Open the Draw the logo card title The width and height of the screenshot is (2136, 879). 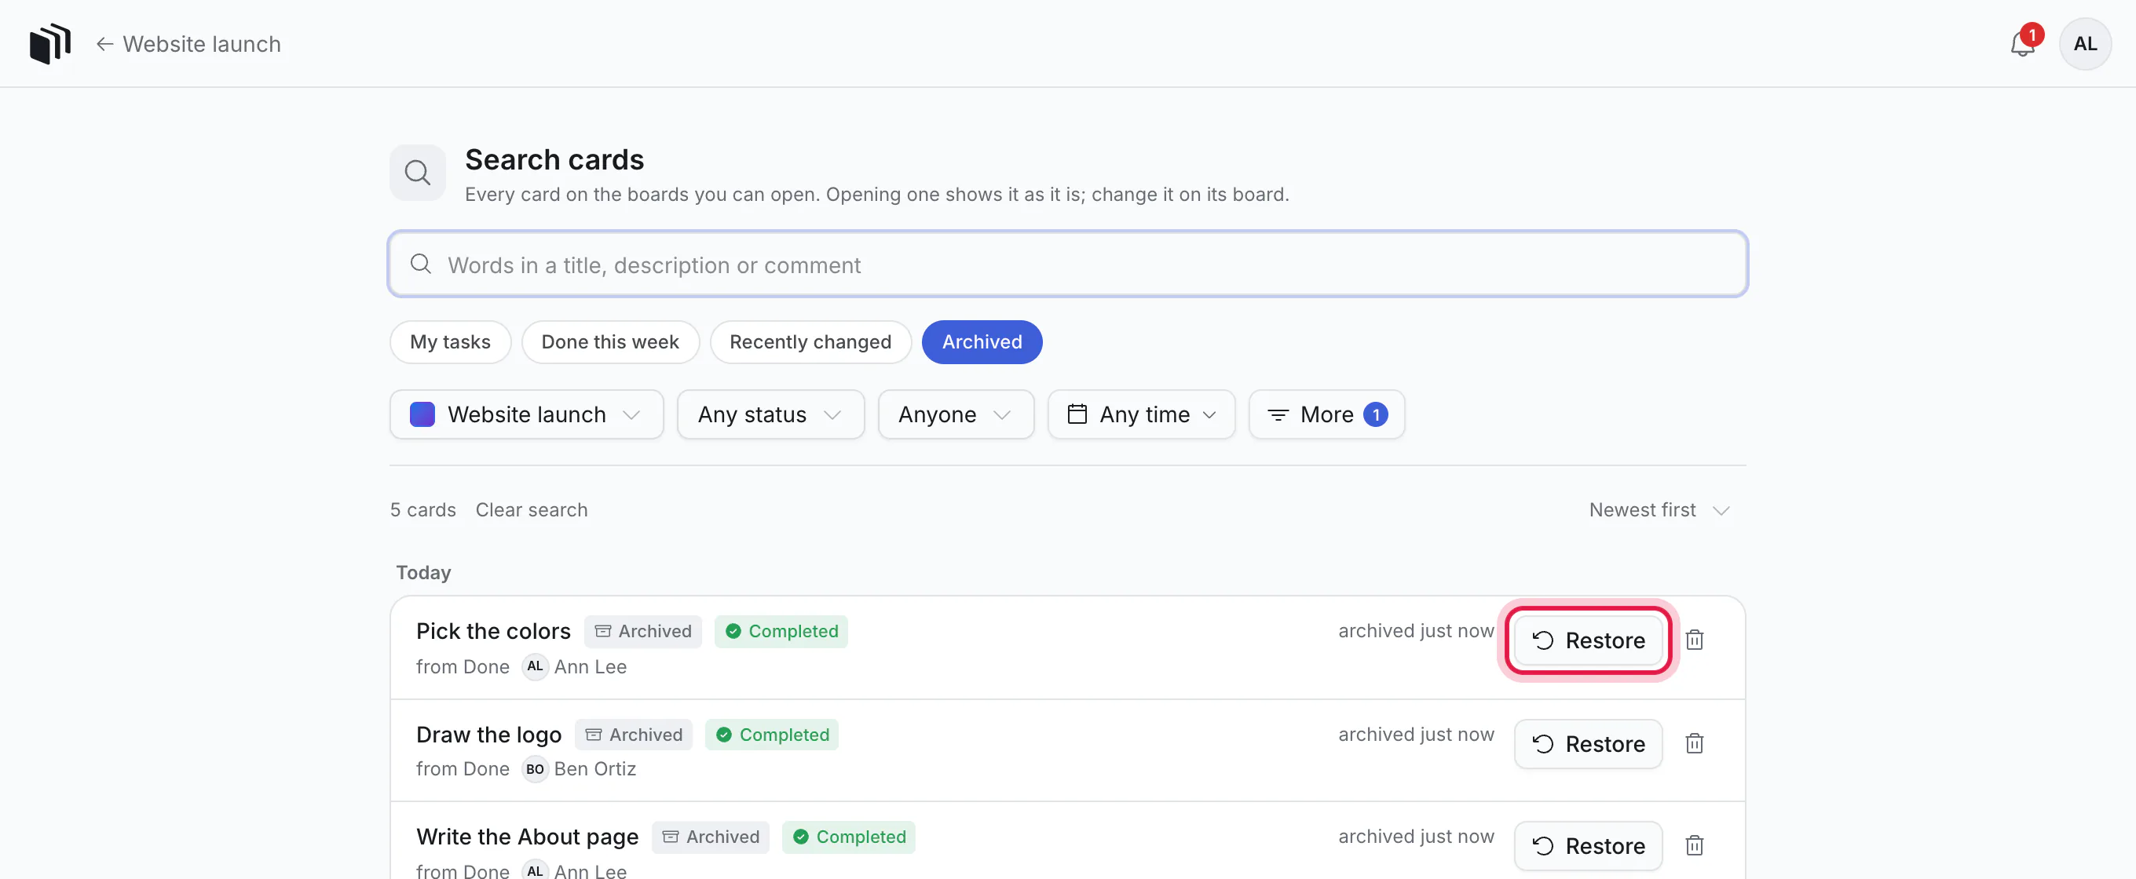tap(488, 735)
